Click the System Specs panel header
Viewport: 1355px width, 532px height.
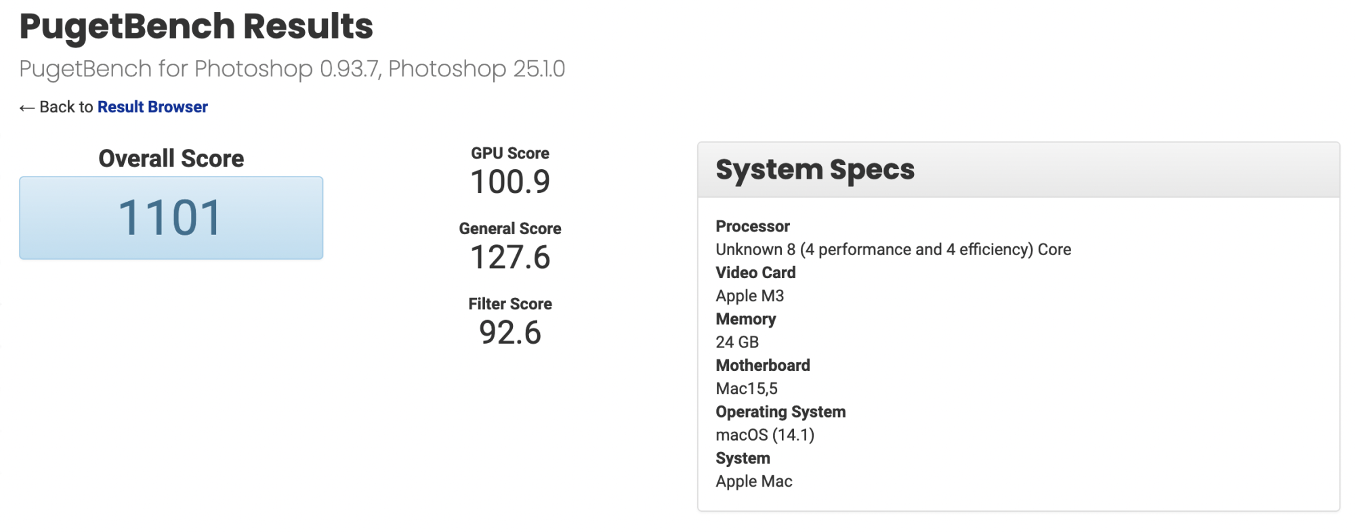1018,170
